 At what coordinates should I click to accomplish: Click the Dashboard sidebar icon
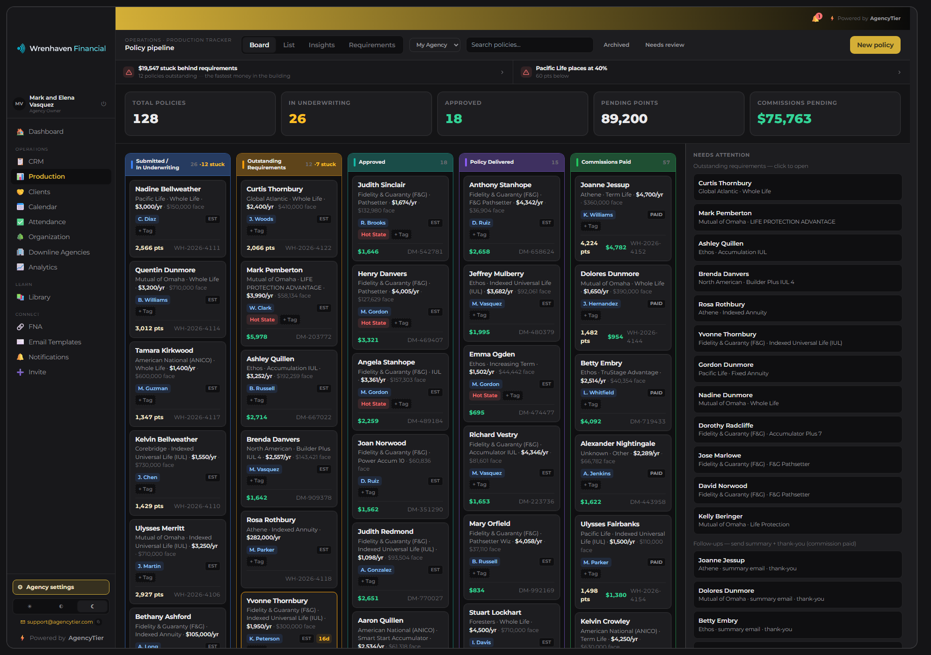click(20, 131)
